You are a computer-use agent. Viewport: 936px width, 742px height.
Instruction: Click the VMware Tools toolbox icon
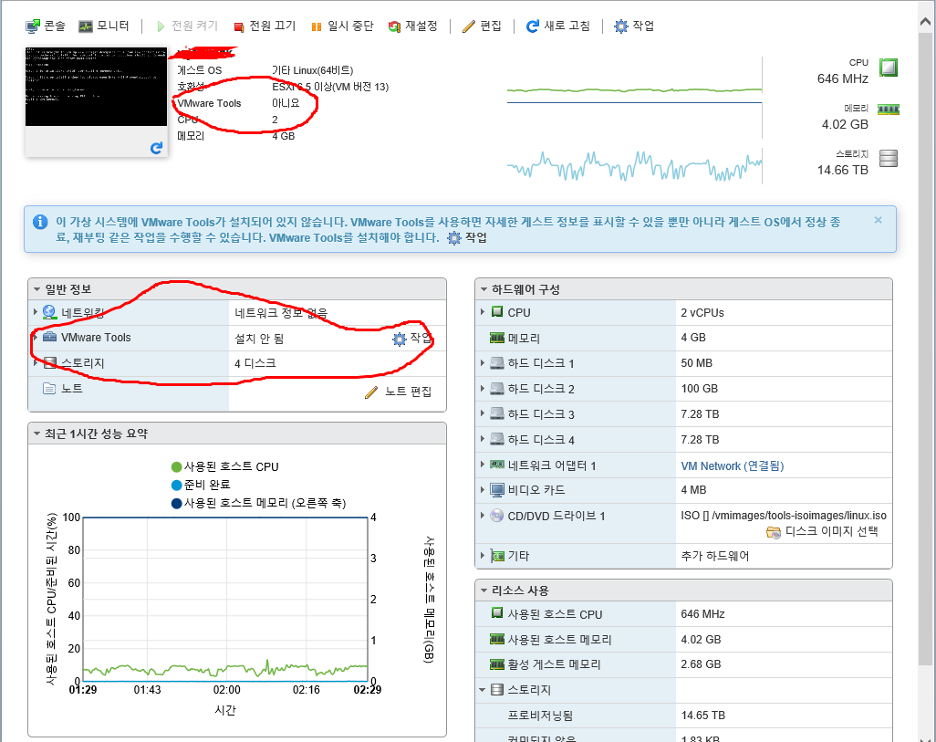click(x=49, y=337)
